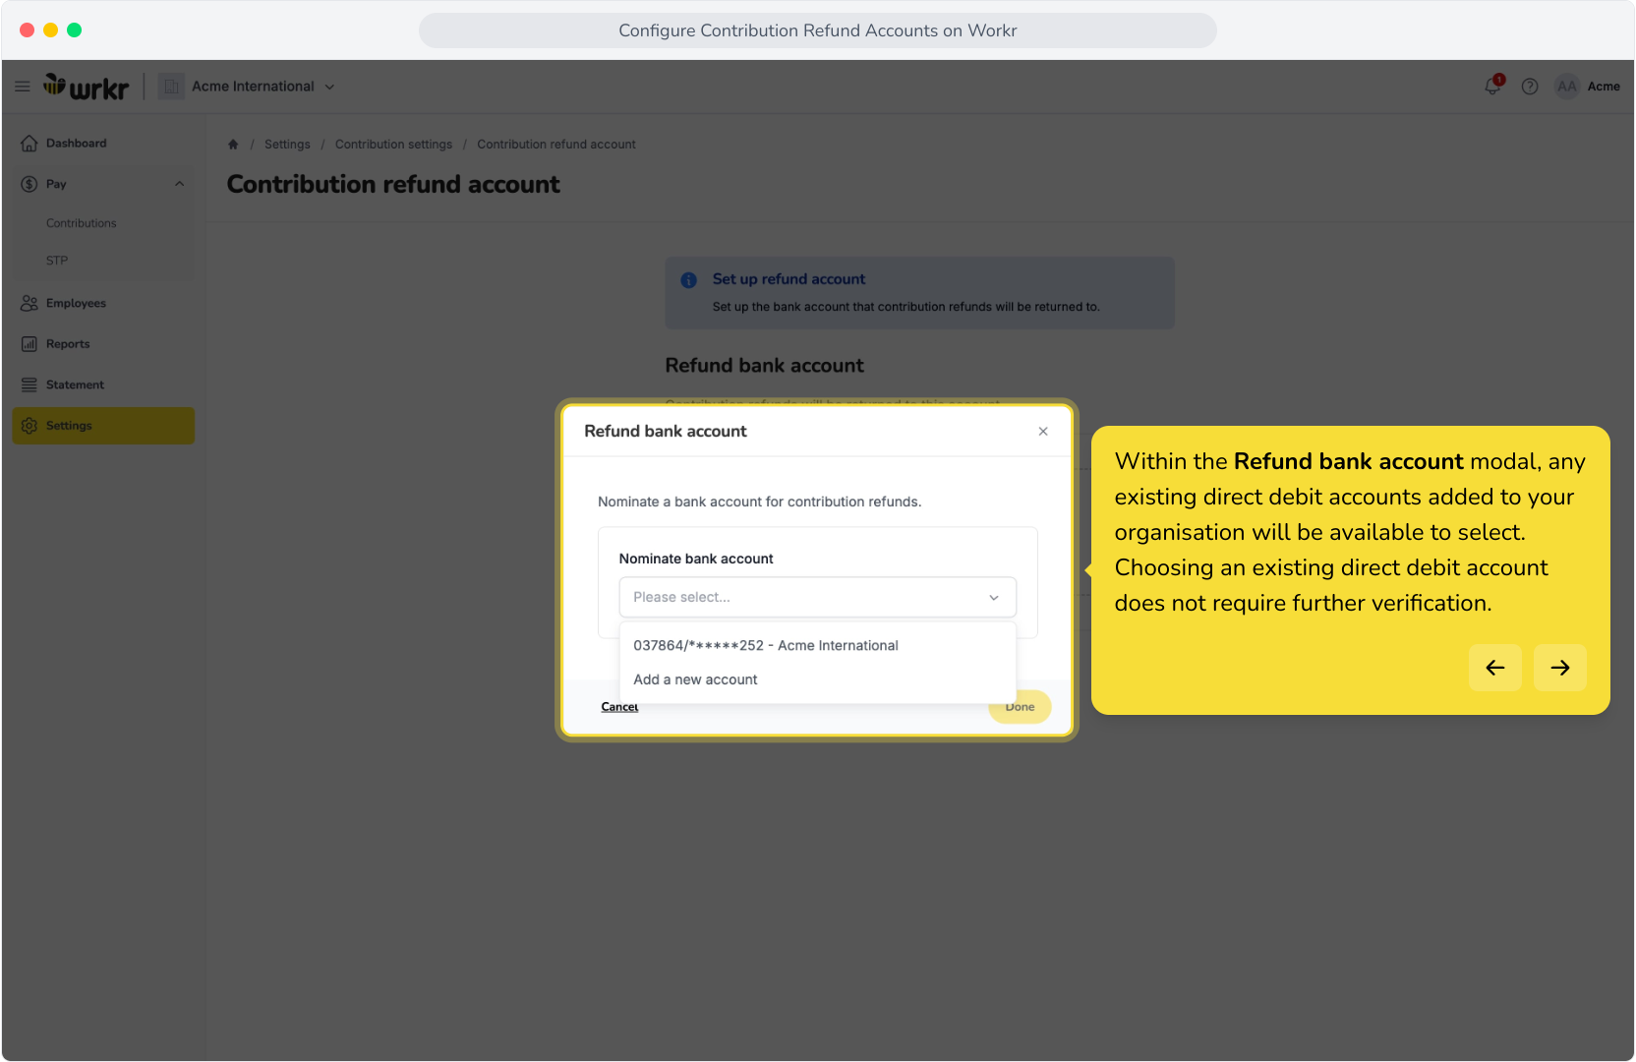Open STP under Pay
This screenshot has height=1062, width=1636.
point(57,261)
